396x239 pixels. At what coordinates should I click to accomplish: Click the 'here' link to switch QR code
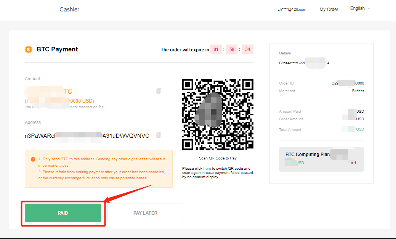(x=207, y=169)
